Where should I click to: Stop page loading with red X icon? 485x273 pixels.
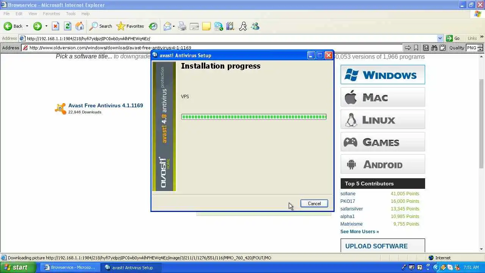click(x=55, y=26)
